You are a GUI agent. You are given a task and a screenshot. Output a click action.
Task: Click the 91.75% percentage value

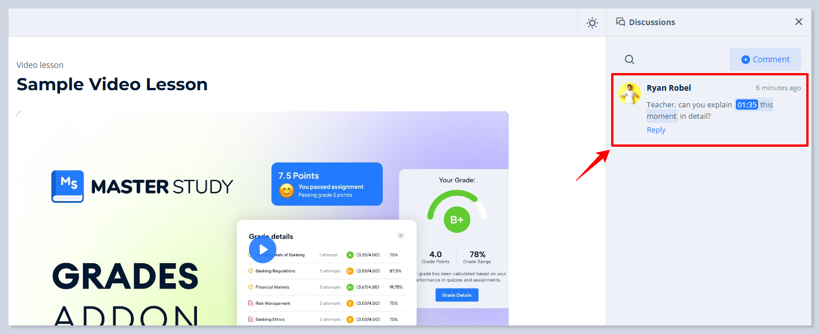[x=395, y=287]
